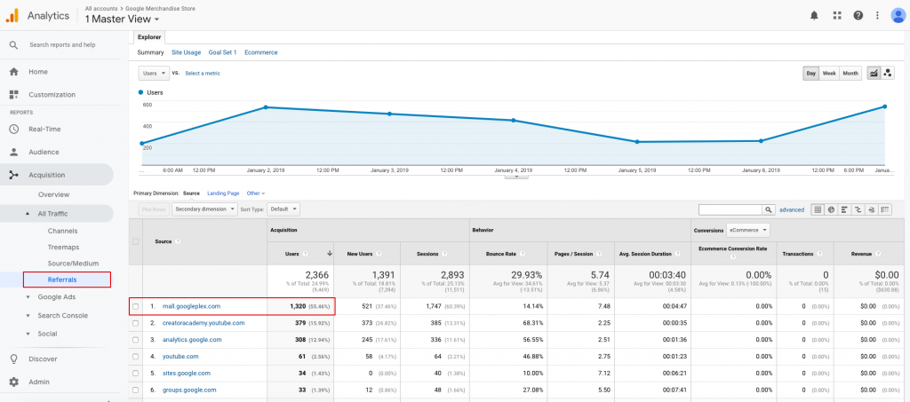Click the Plot Rows button

point(154,209)
